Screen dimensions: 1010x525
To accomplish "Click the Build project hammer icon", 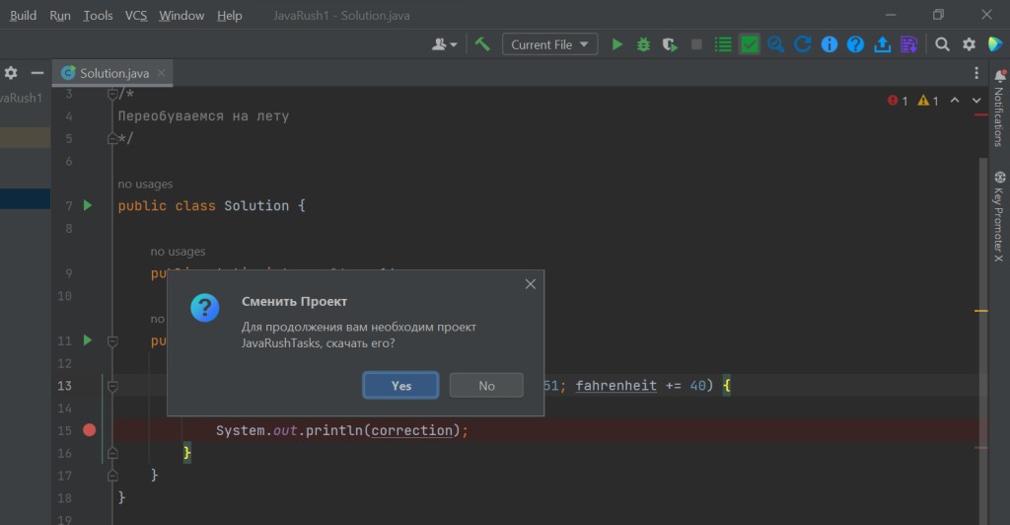I will pos(482,44).
